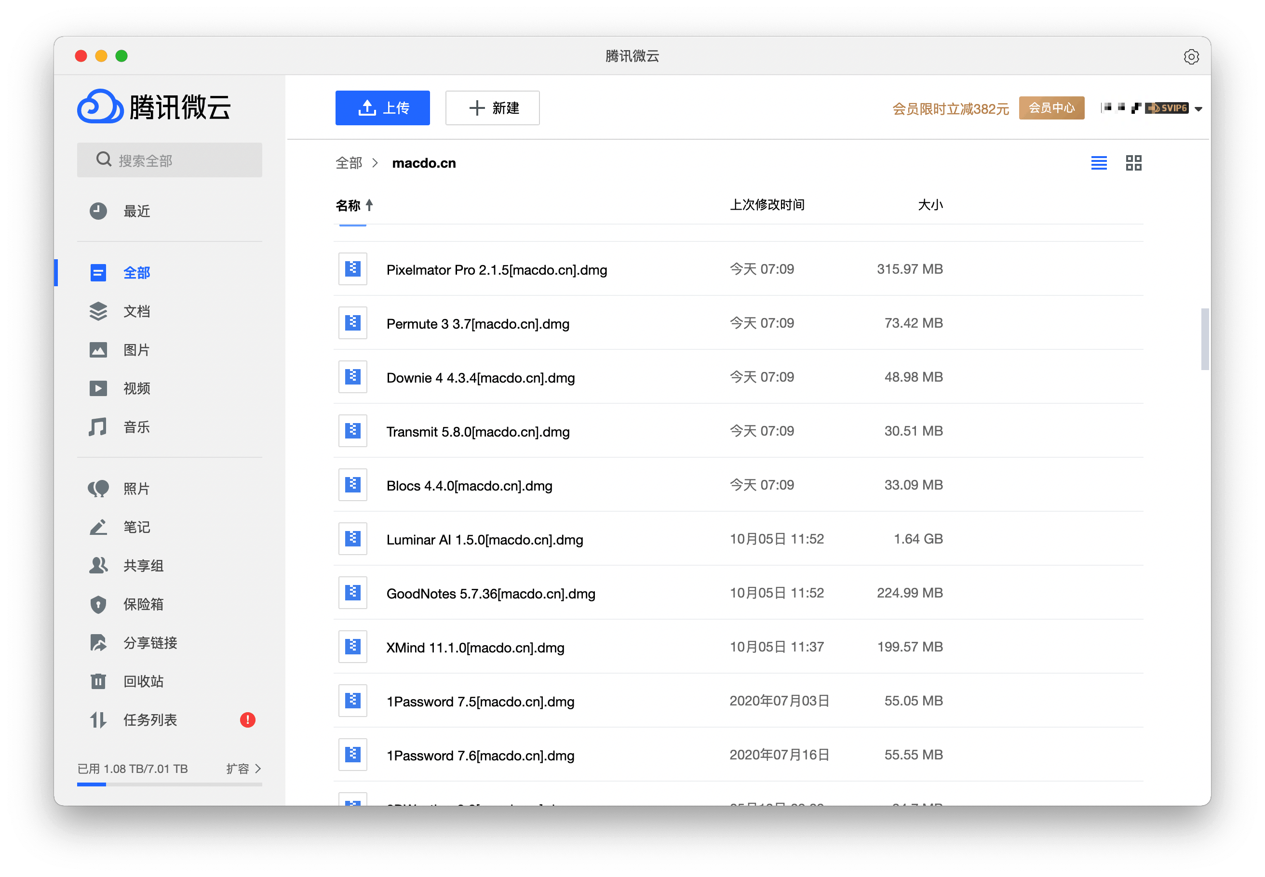Click the 视频 video category icon
This screenshot has height=877, width=1265.
click(x=98, y=388)
